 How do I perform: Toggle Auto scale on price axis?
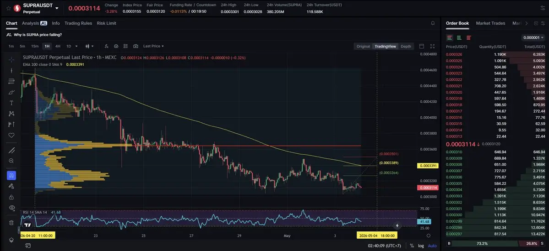point(432,246)
